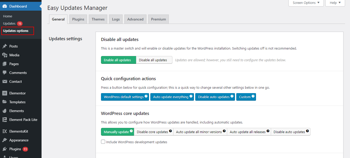Viewport: 350px width, 158px height.
Task: Click the Dashboard gauge icon
Action: point(5,6)
